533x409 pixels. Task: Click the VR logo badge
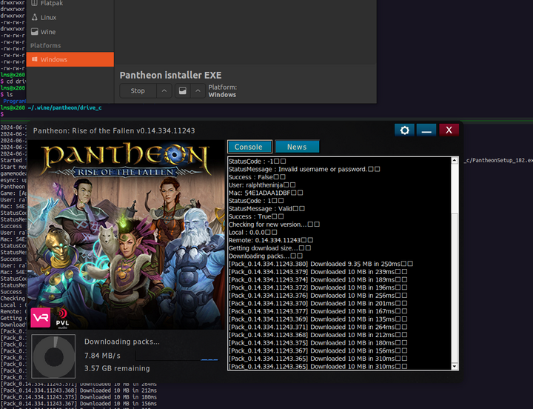(x=41, y=317)
